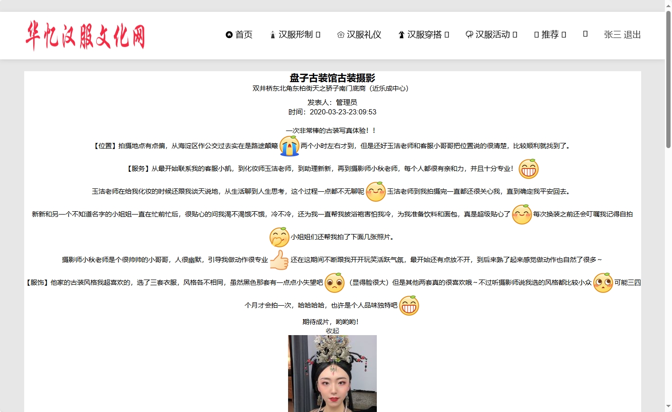Click the clothing icon next to 汉服穿搭
The height and width of the screenshot is (412, 672).
click(401, 35)
